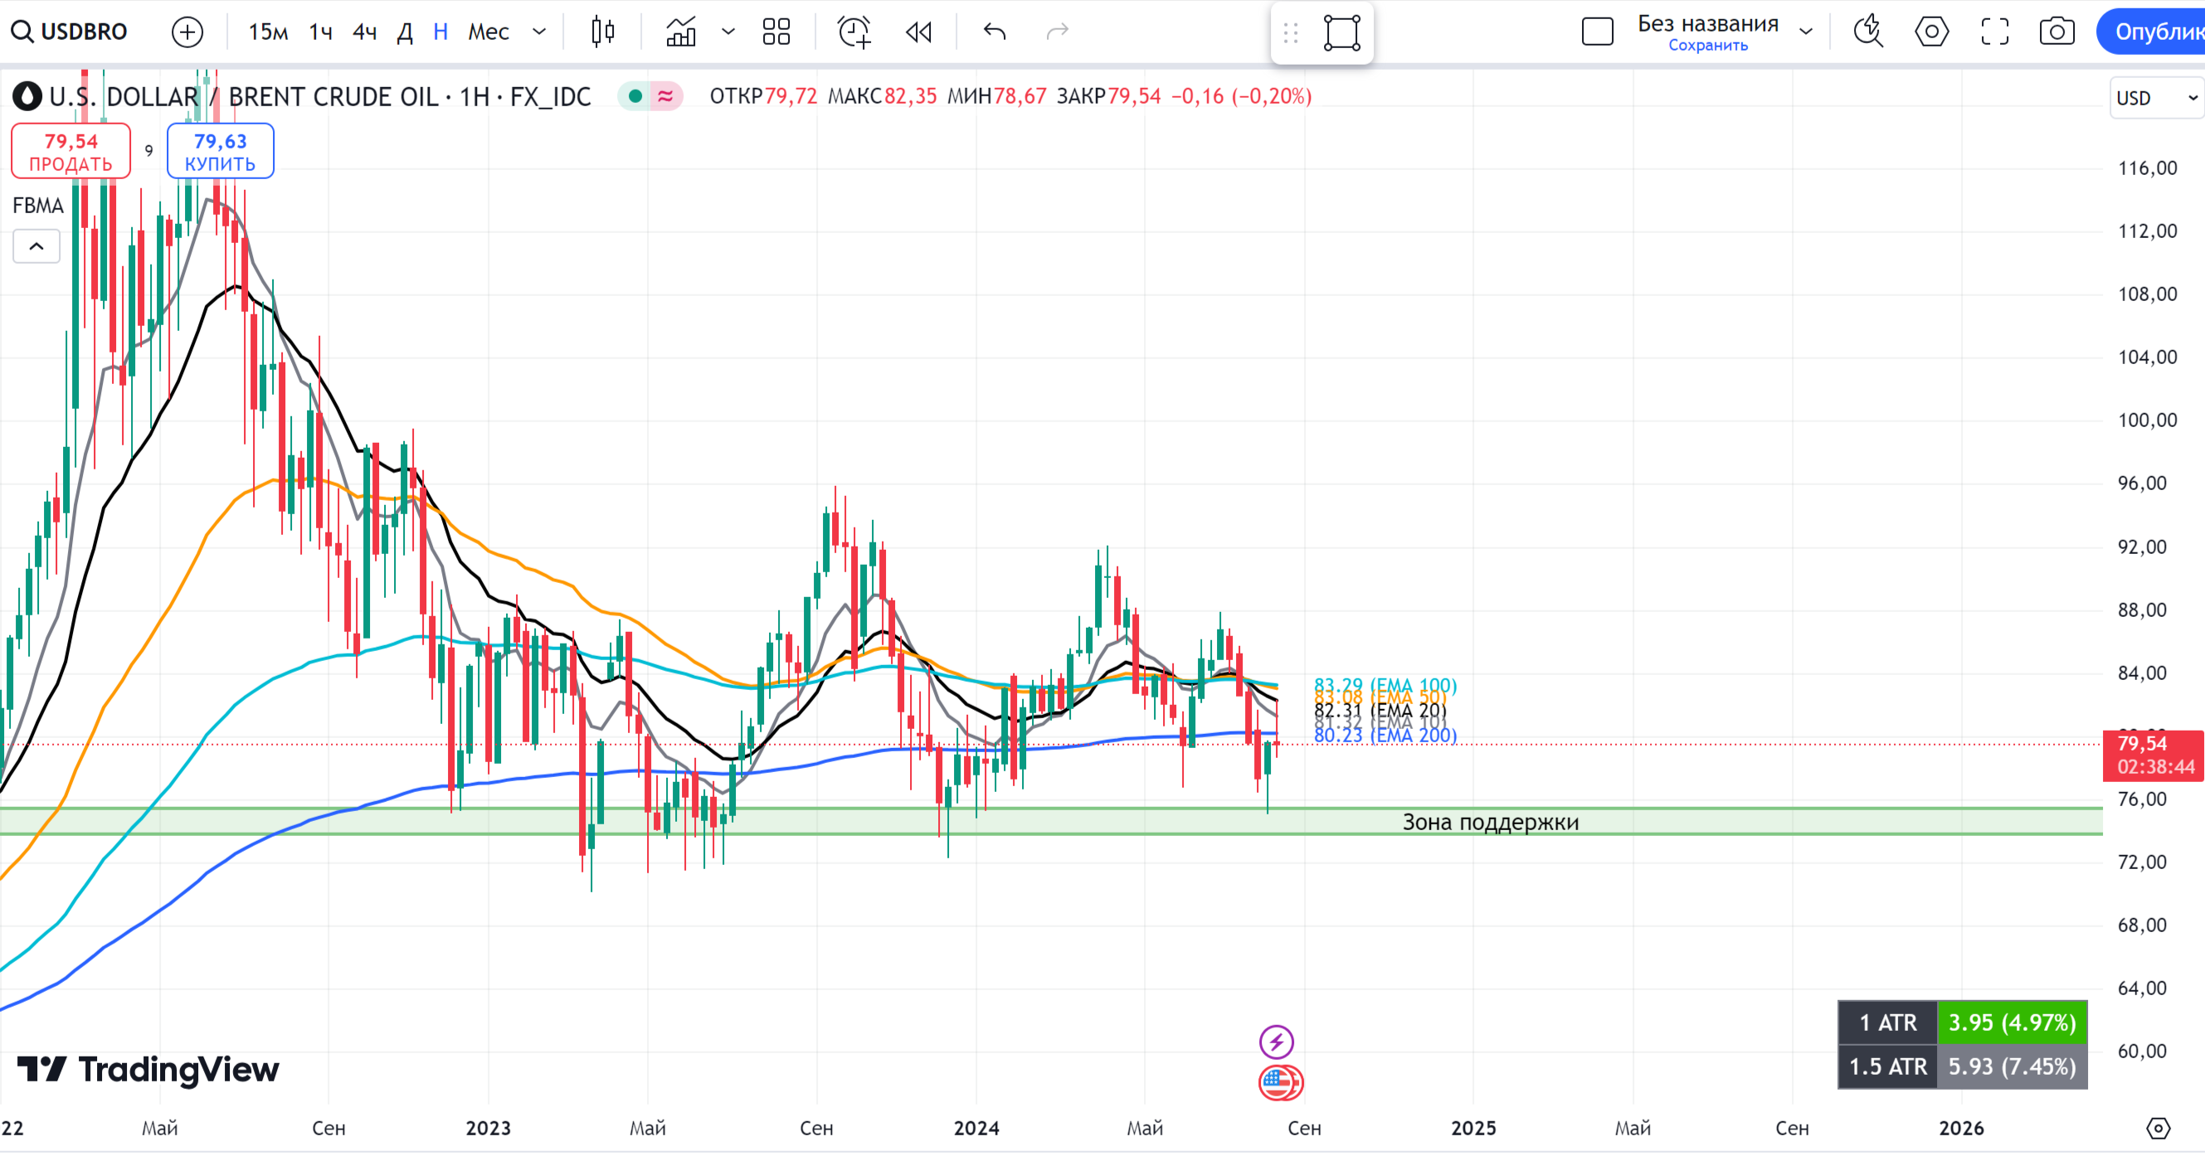This screenshot has width=2205, height=1156.
Task: Expand the timeframe interval dropdown arrow
Action: click(539, 32)
